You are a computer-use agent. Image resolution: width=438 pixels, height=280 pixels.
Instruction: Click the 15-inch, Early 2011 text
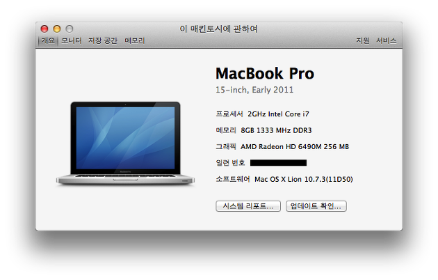[x=254, y=90]
